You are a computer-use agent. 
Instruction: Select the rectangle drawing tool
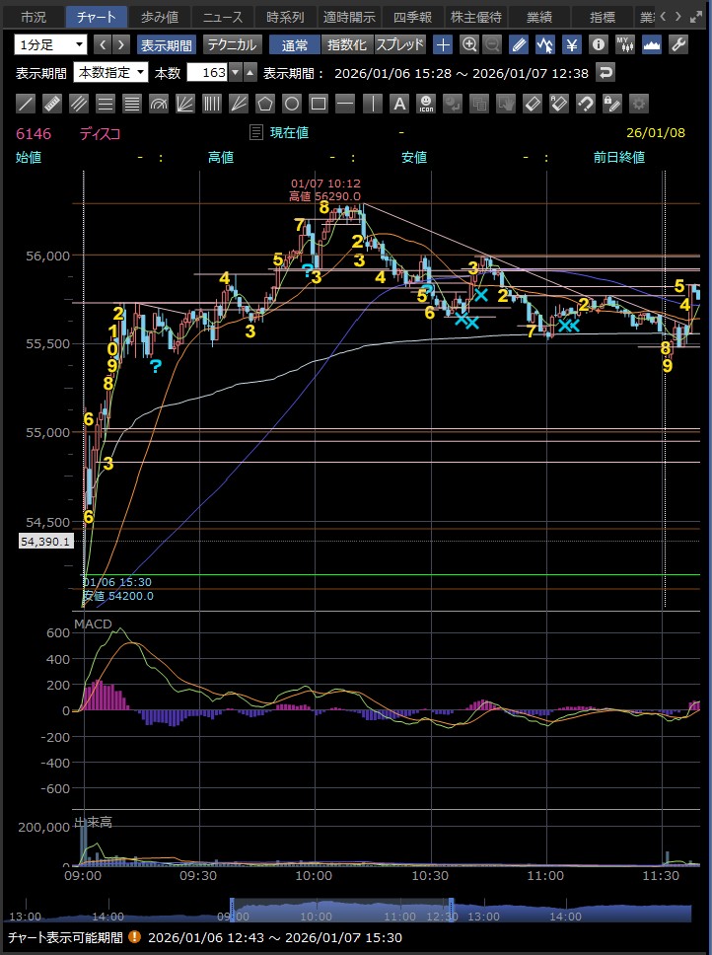coord(319,104)
